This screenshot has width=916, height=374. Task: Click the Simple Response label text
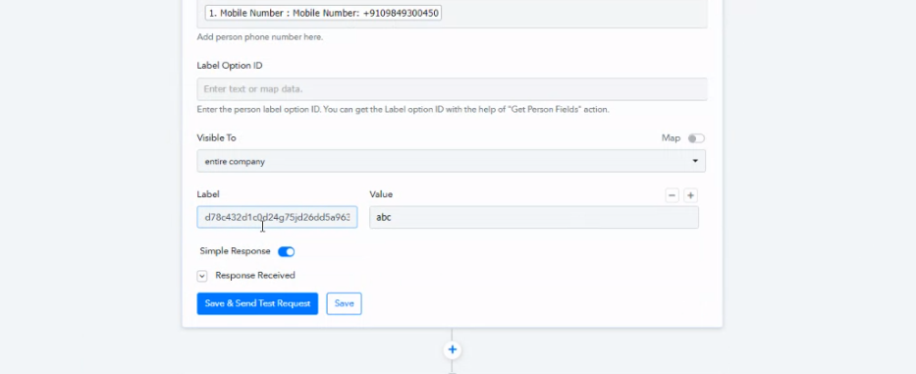[235, 250]
